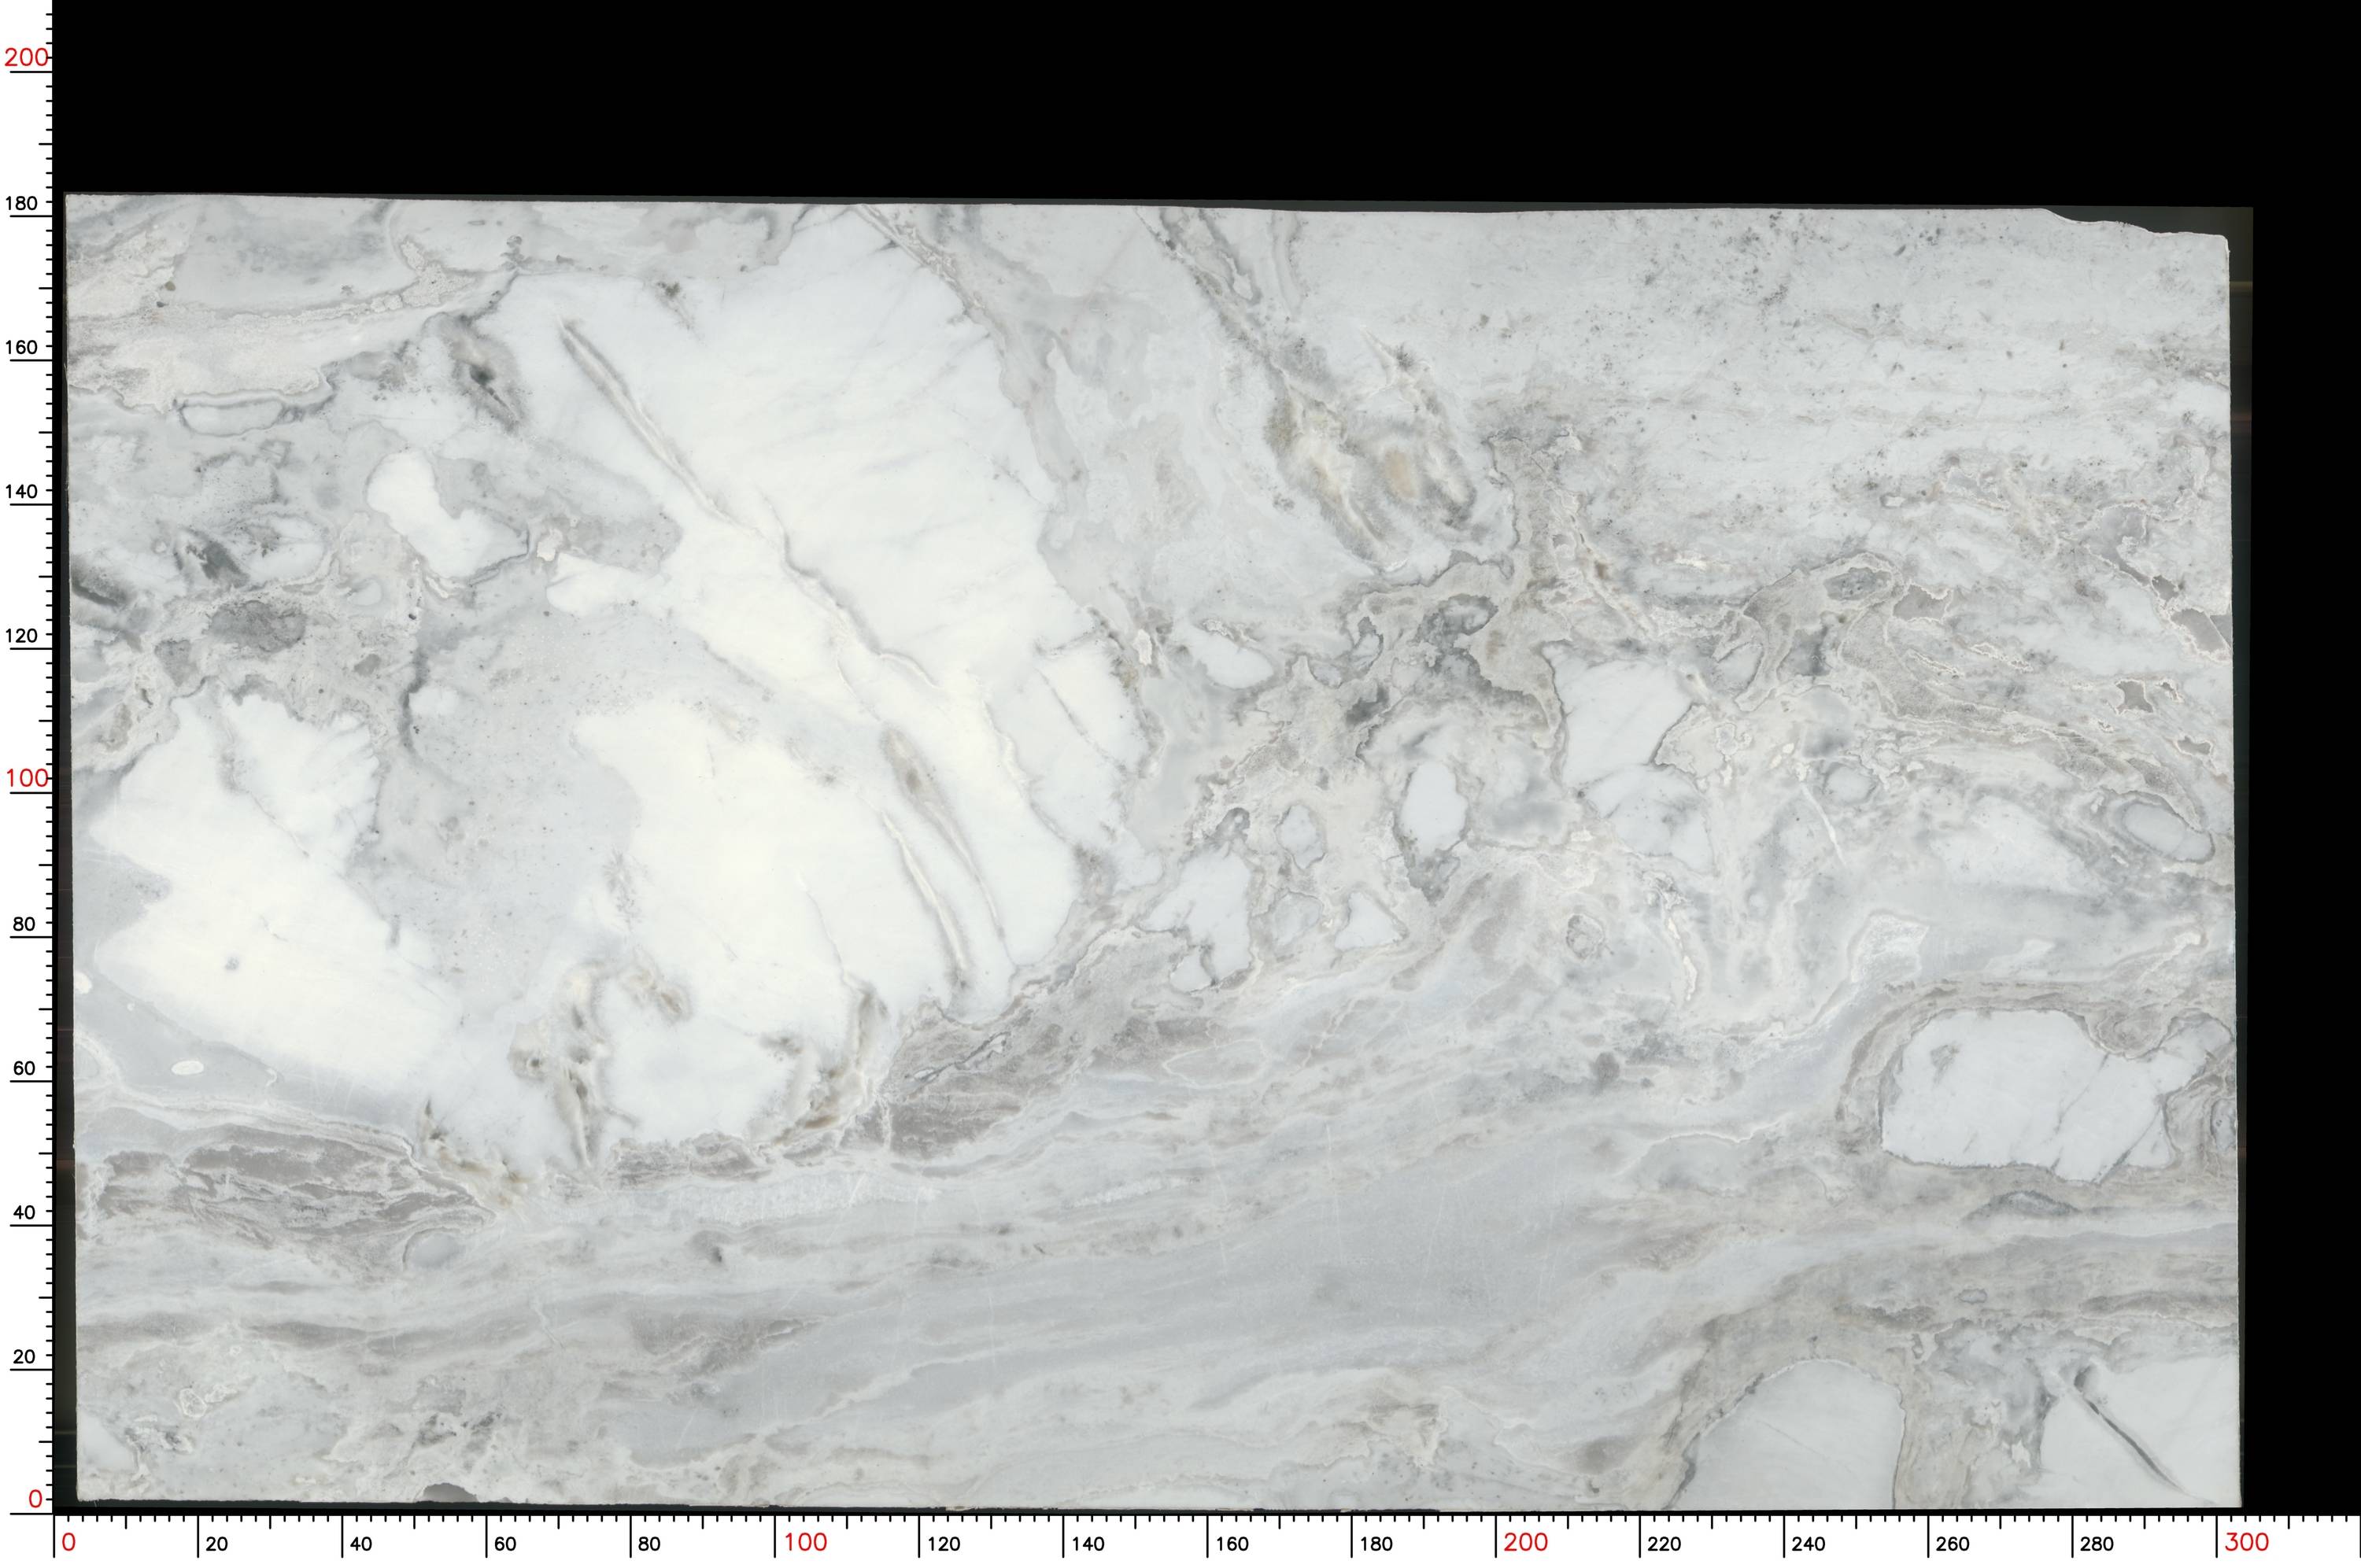
Task: Click "160" on the vertical ruler
Action: (22, 347)
